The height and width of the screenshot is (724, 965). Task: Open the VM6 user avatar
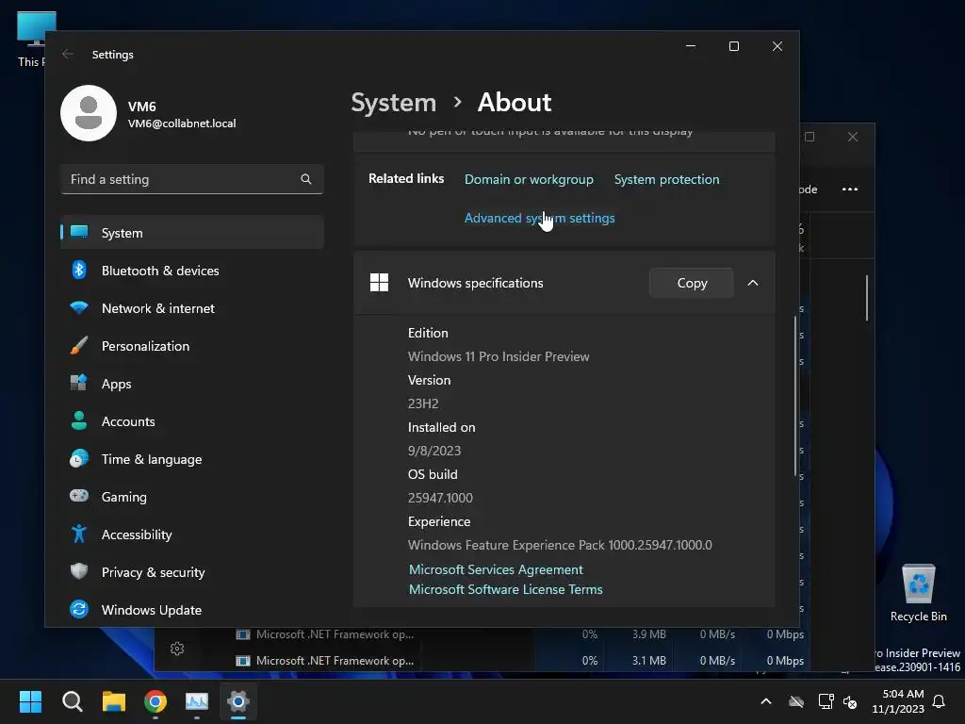[89, 113]
